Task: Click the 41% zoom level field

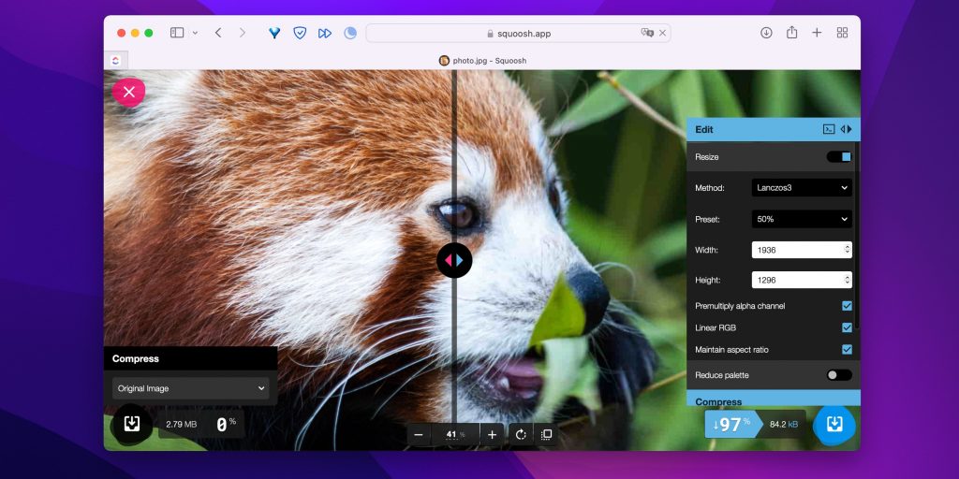Action: [x=456, y=434]
